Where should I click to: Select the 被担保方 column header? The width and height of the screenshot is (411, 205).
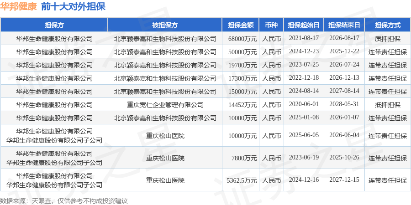pos(165,25)
